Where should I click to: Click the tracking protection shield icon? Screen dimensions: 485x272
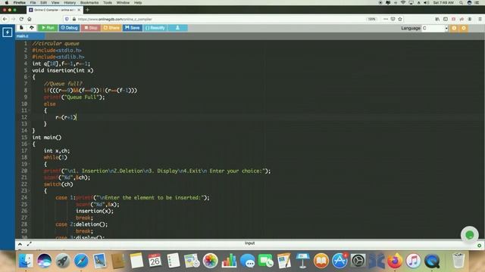pos(67,19)
